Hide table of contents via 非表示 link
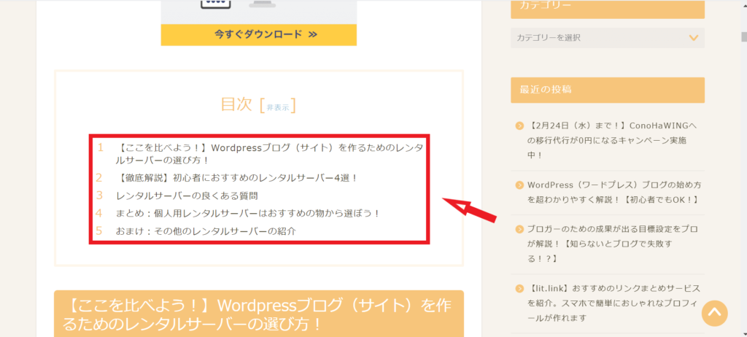The width and height of the screenshot is (747, 337). [x=278, y=107]
